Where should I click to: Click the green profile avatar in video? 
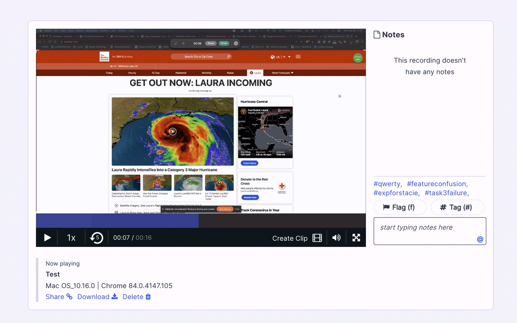tap(358, 58)
